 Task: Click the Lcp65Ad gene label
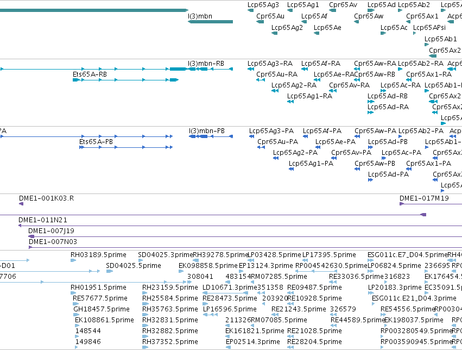pos(382,5)
